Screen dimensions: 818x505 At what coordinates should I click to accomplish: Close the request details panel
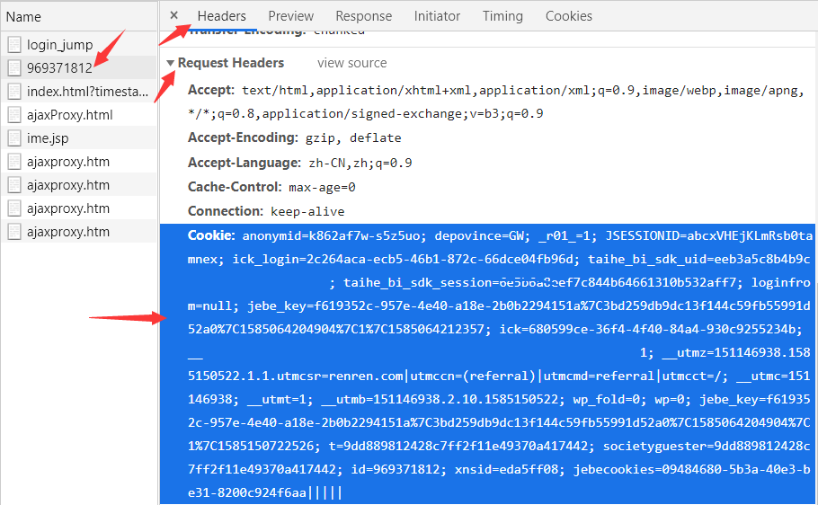(173, 15)
